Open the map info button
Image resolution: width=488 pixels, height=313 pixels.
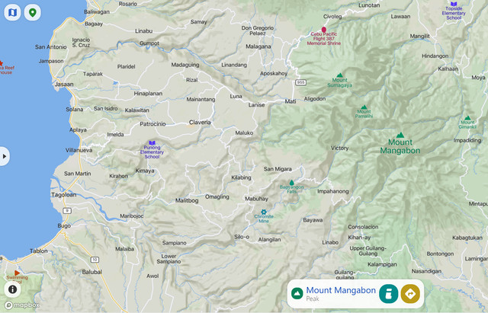click(12, 289)
